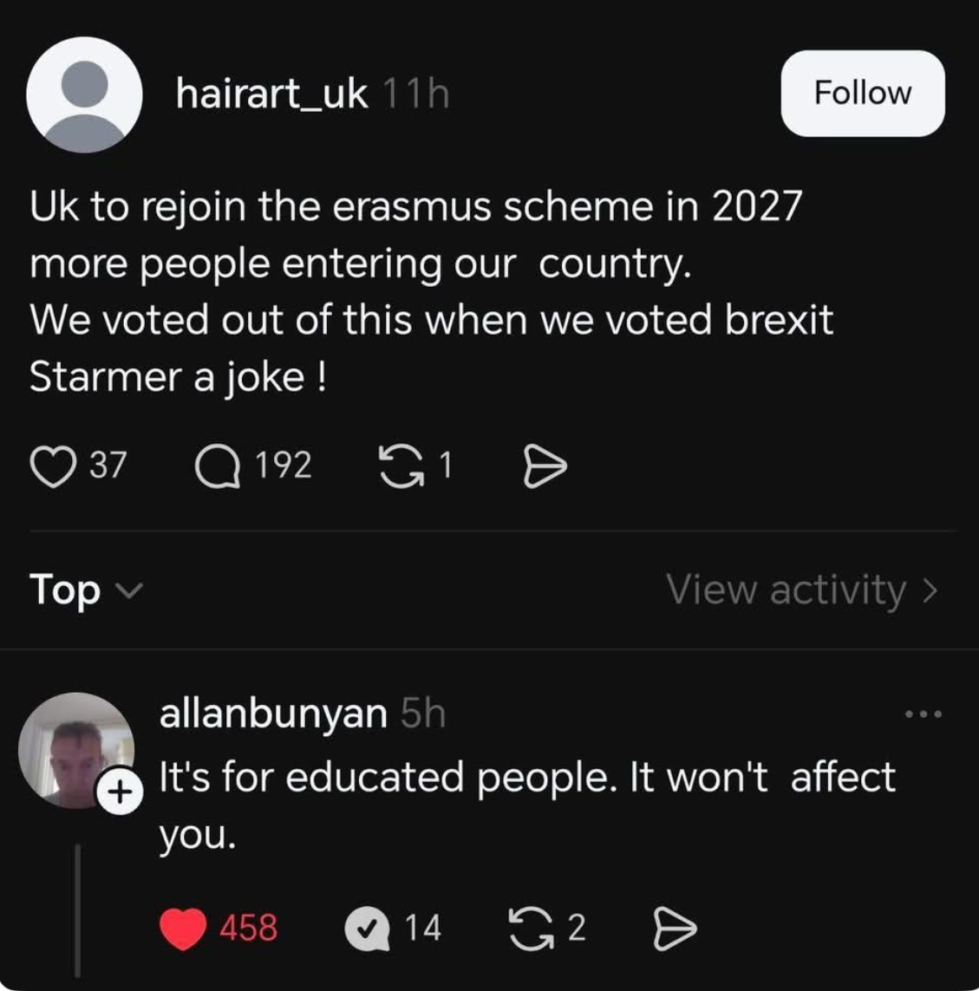
Task: Open allanbunyan's profile from username
Action: tap(272, 713)
